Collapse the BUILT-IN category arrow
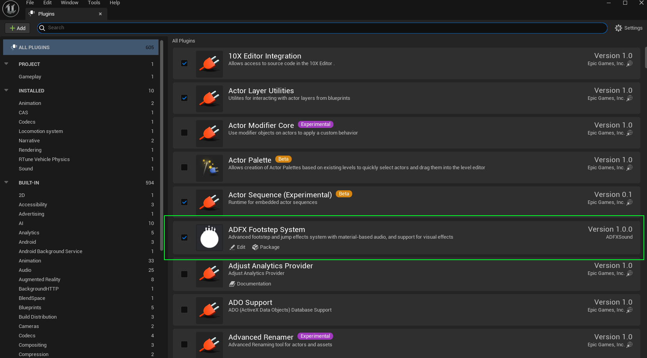 [6, 182]
